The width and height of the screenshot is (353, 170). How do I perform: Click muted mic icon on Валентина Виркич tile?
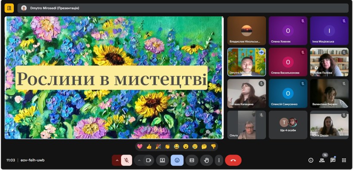(x=344, y=84)
